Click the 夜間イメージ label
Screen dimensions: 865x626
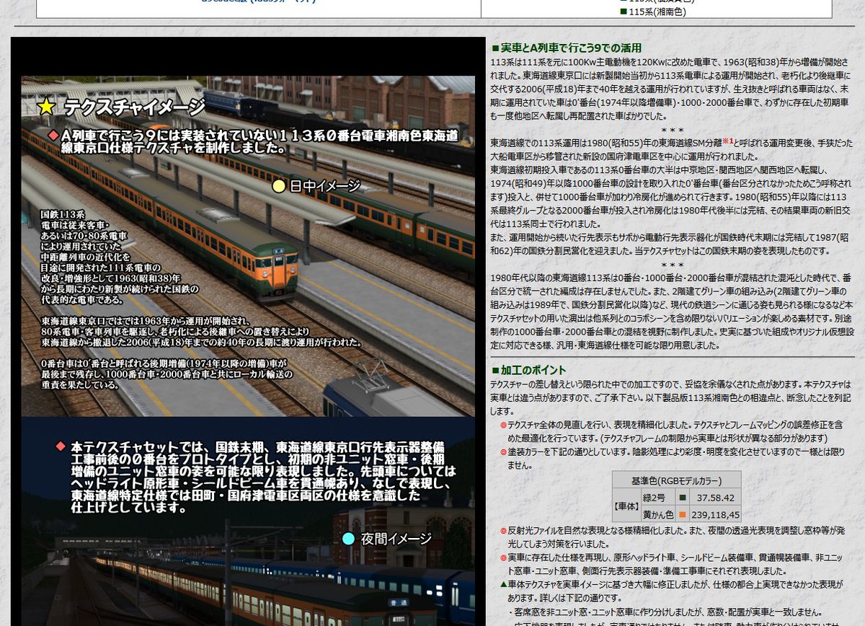[396, 539]
